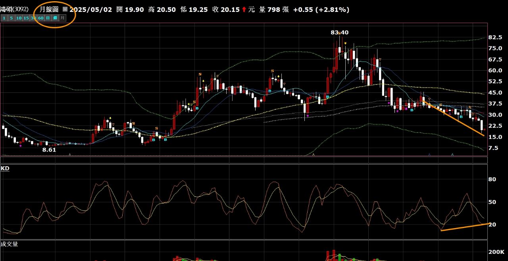Click the opening price 開 19.90
The width and height of the screenshot is (508, 261).
(x=131, y=10)
